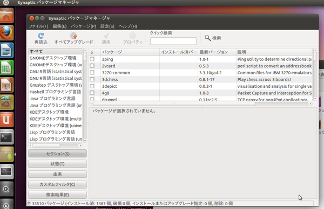Toggle the status checkbox for 3depict

point(92,86)
